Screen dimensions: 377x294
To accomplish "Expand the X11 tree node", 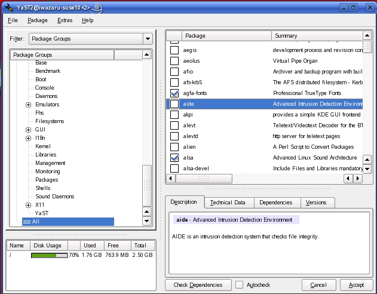I will tap(28, 205).
